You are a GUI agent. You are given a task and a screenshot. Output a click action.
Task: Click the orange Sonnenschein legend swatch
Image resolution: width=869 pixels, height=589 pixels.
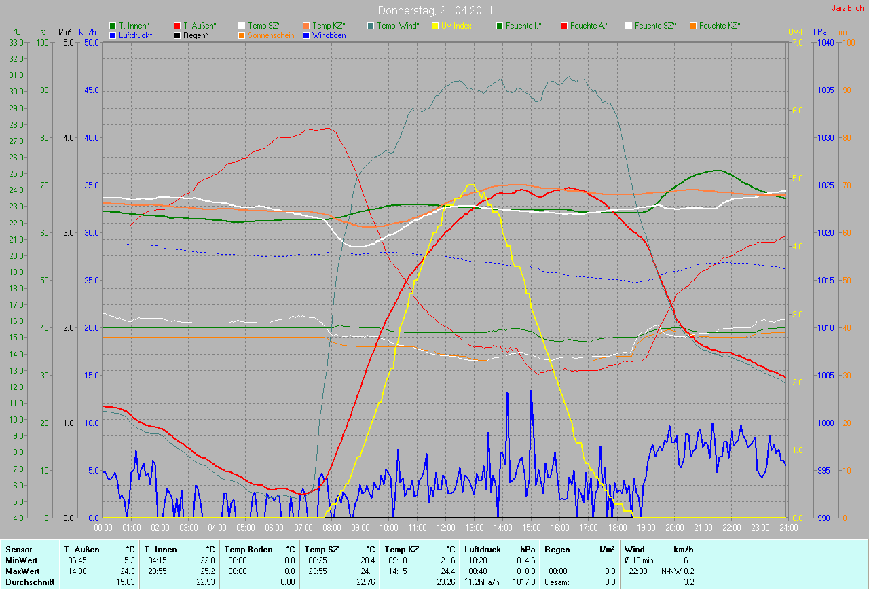pos(242,35)
